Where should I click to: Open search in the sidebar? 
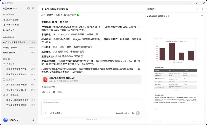point(33,8)
